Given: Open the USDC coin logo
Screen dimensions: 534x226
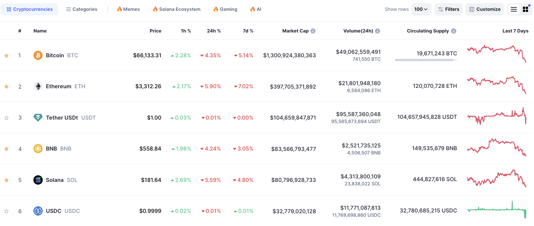Looking at the screenshot, I should click(38, 211).
